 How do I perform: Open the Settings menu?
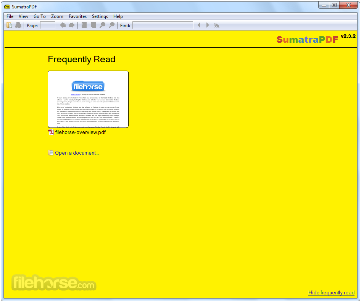coord(100,16)
